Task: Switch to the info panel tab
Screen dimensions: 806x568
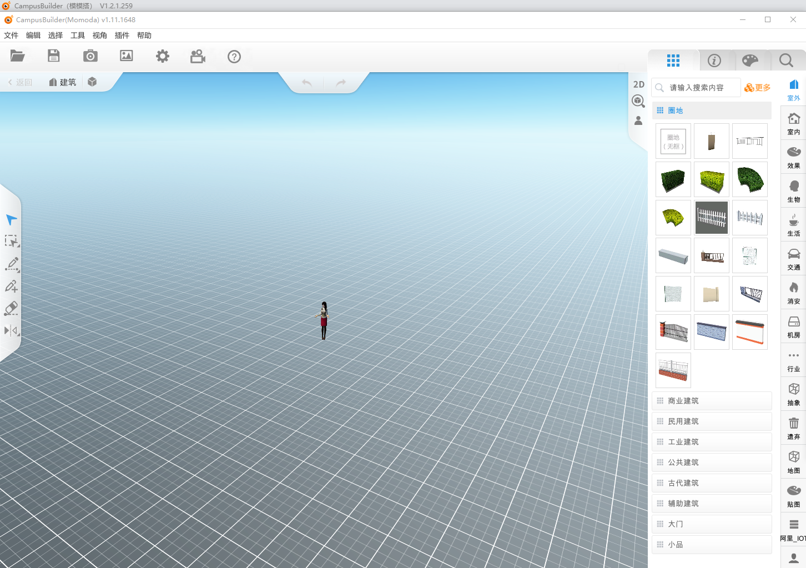Action: [x=714, y=61]
